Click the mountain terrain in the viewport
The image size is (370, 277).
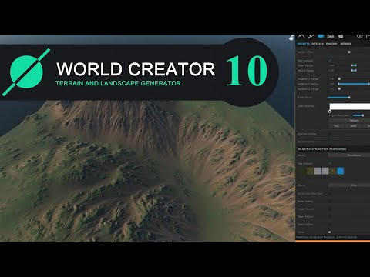click(x=147, y=172)
